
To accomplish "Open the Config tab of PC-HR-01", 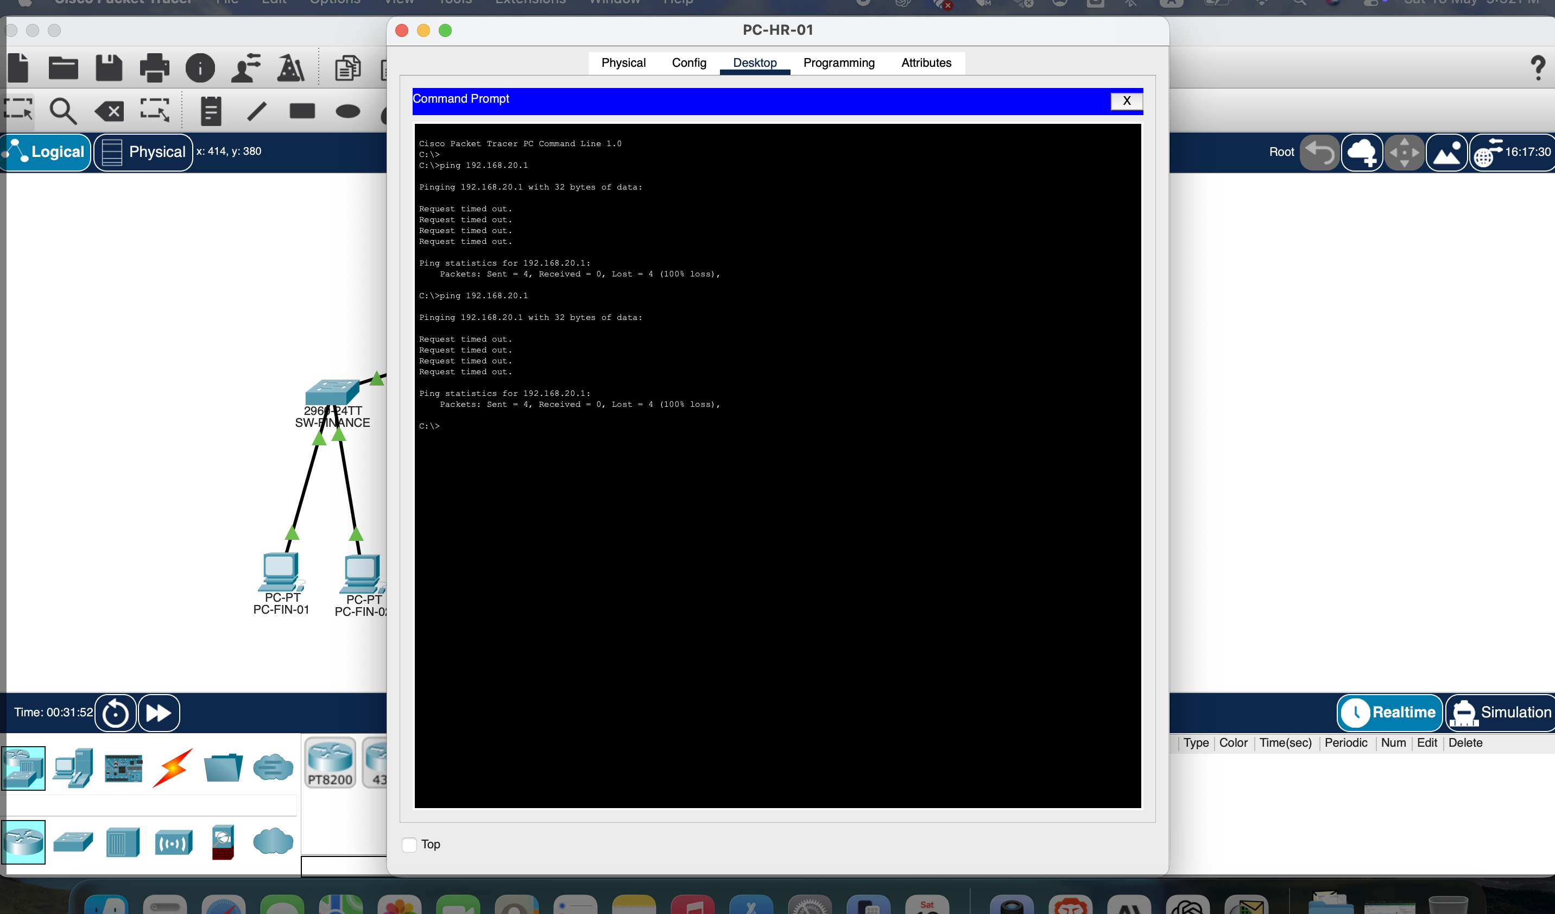I will [x=688, y=63].
